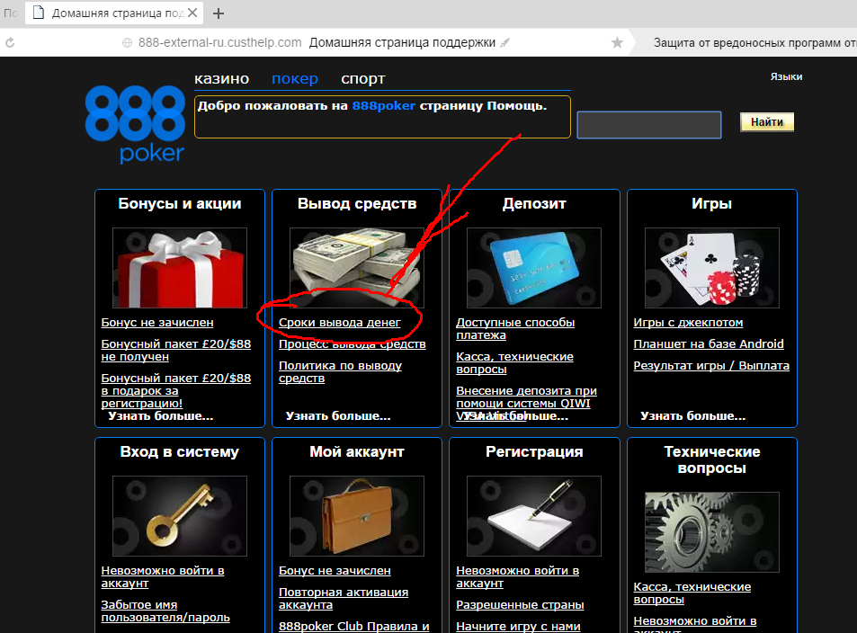The height and width of the screenshot is (633, 857).
Task: Click the golden key image
Action: click(180, 516)
